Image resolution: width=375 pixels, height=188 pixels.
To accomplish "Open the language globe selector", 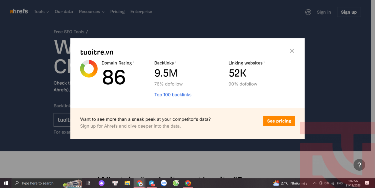I will pyautogui.click(x=308, y=12).
